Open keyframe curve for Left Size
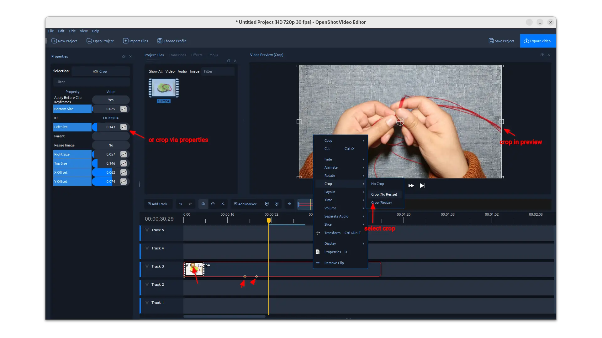This screenshot has height=338, width=602. (124, 127)
